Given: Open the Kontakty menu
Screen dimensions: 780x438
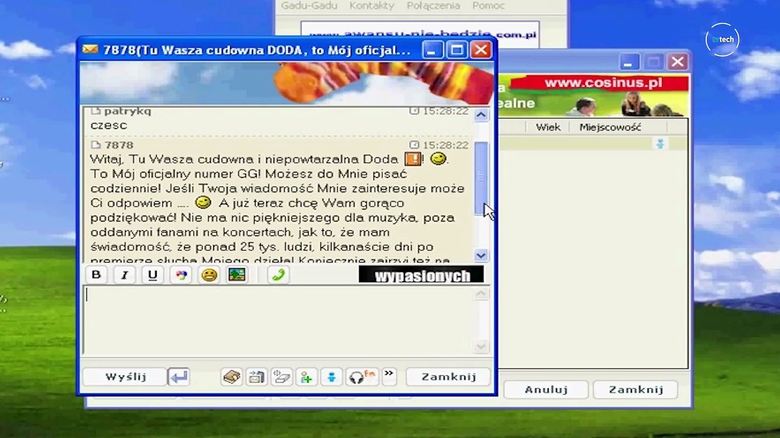Looking at the screenshot, I should pyautogui.click(x=372, y=5).
